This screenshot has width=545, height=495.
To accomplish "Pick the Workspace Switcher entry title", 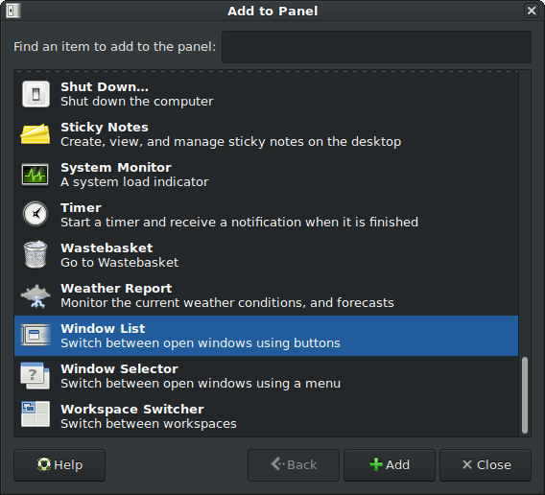I will pyautogui.click(x=132, y=409).
